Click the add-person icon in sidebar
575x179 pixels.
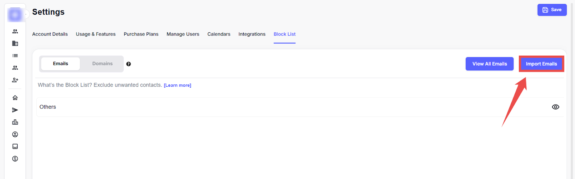pyautogui.click(x=15, y=80)
